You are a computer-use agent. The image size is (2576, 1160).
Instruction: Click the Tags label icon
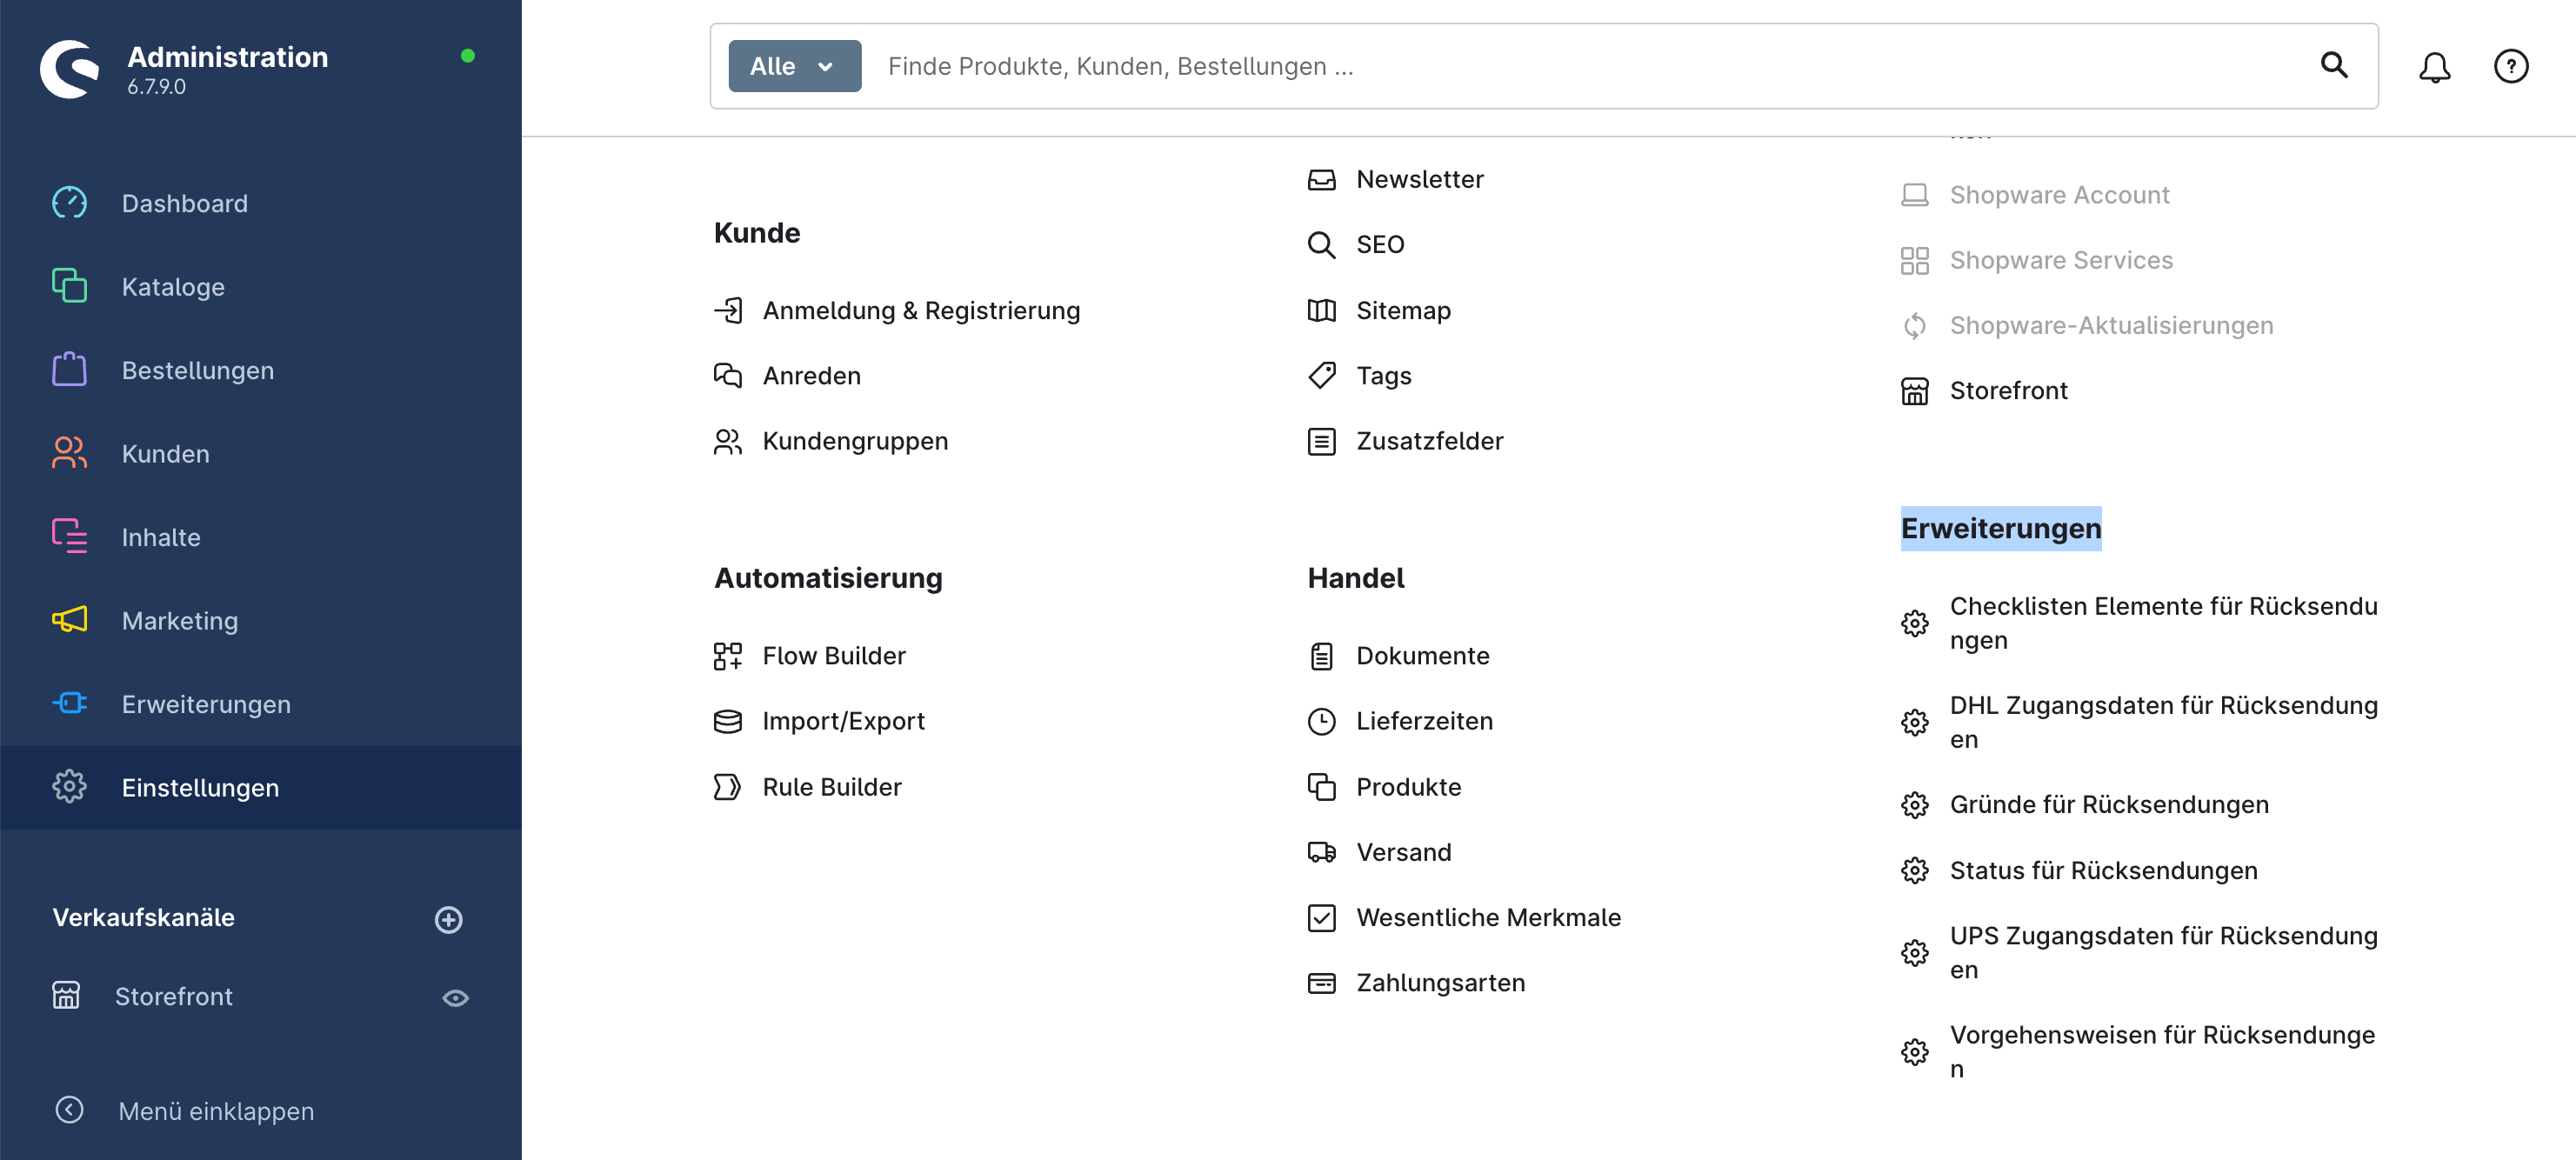[1321, 376]
